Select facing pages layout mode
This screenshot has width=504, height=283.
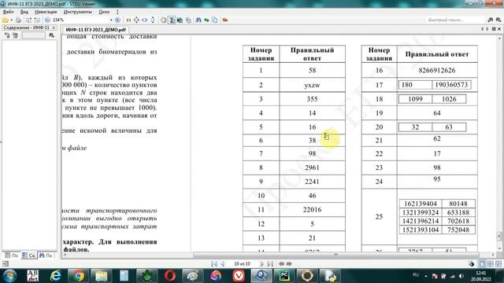tap(490, 264)
